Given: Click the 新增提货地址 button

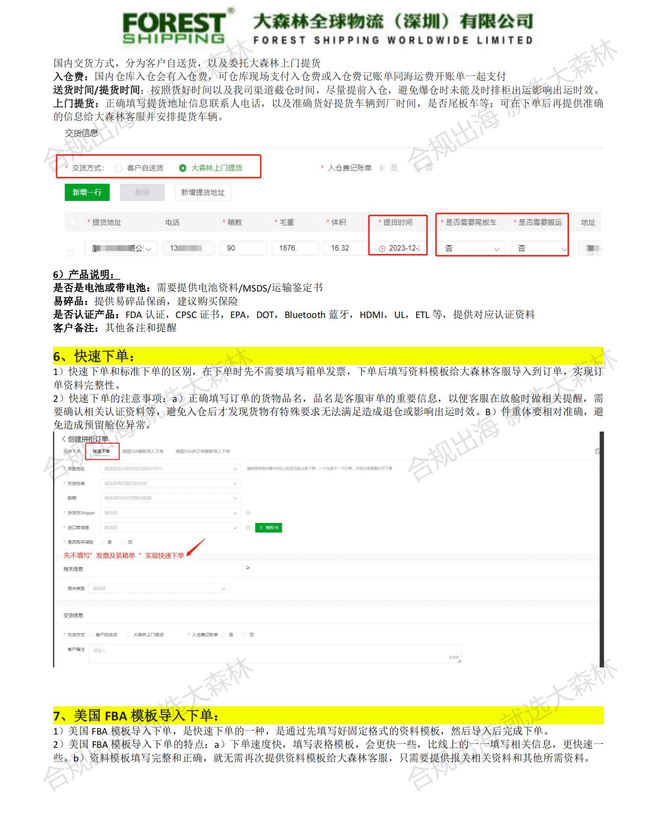Looking at the screenshot, I should click(x=203, y=193).
